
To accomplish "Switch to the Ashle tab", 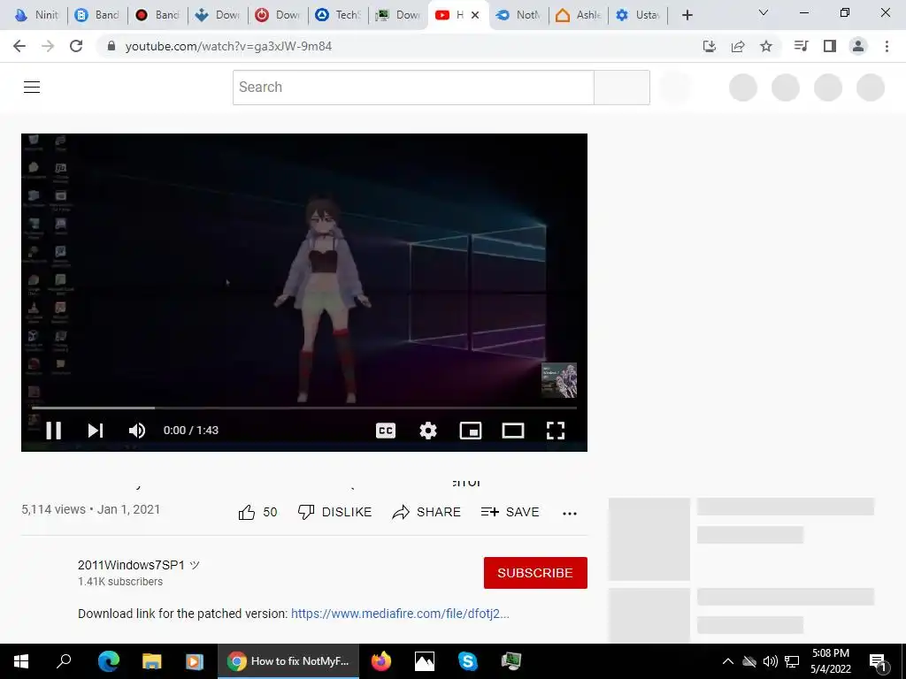I will [579, 15].
